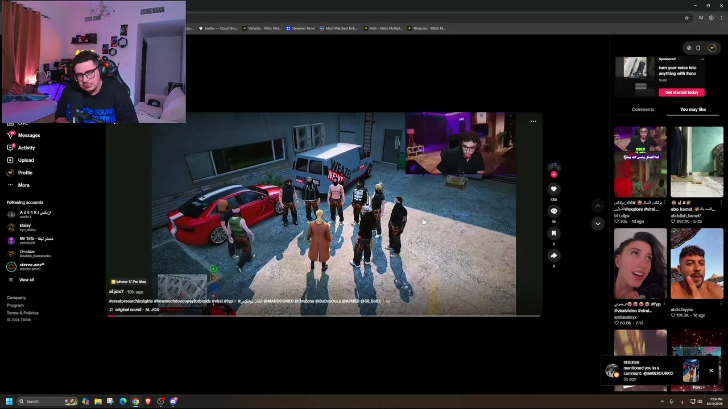This screenshot has width=728, height=409.
Task: Open the original sound - AL JOX link
Action: click(x=137, y=310)
